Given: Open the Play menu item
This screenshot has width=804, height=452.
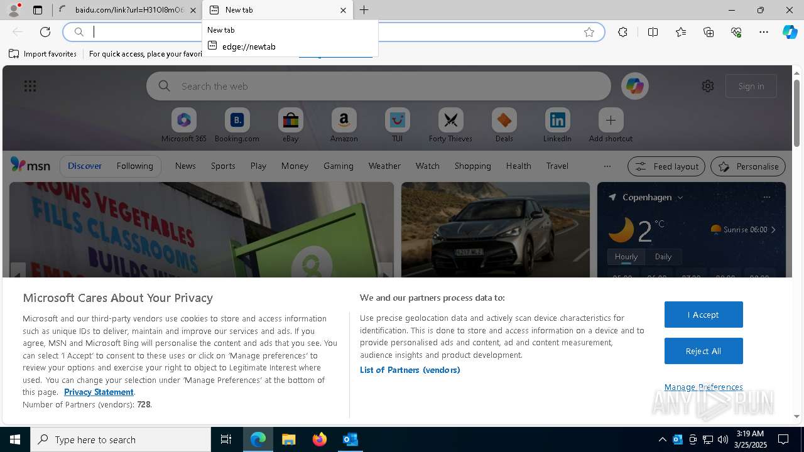Looking at the screenshot, I should 258,166.
